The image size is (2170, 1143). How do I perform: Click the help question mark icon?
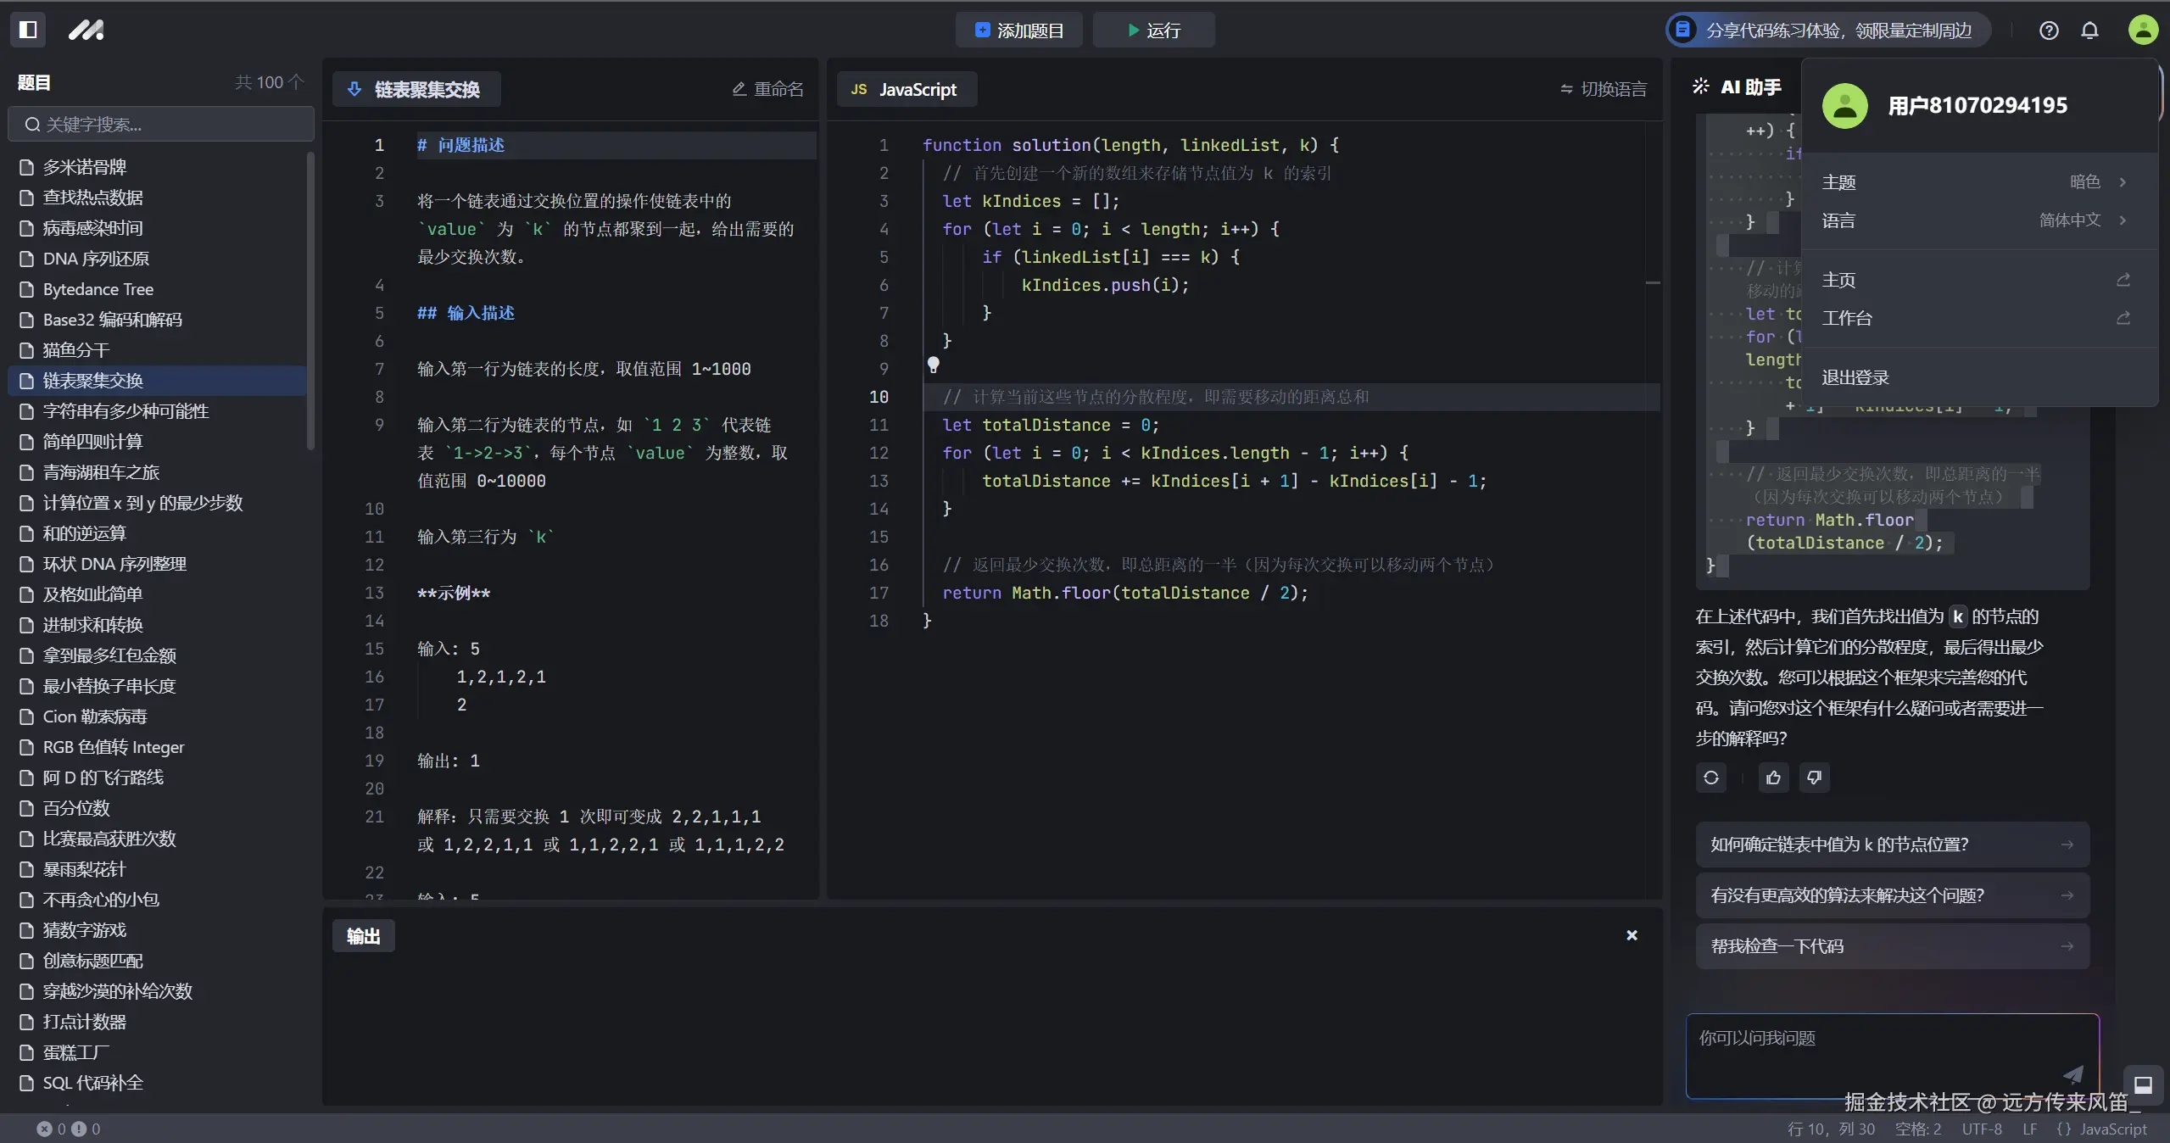2049,31
